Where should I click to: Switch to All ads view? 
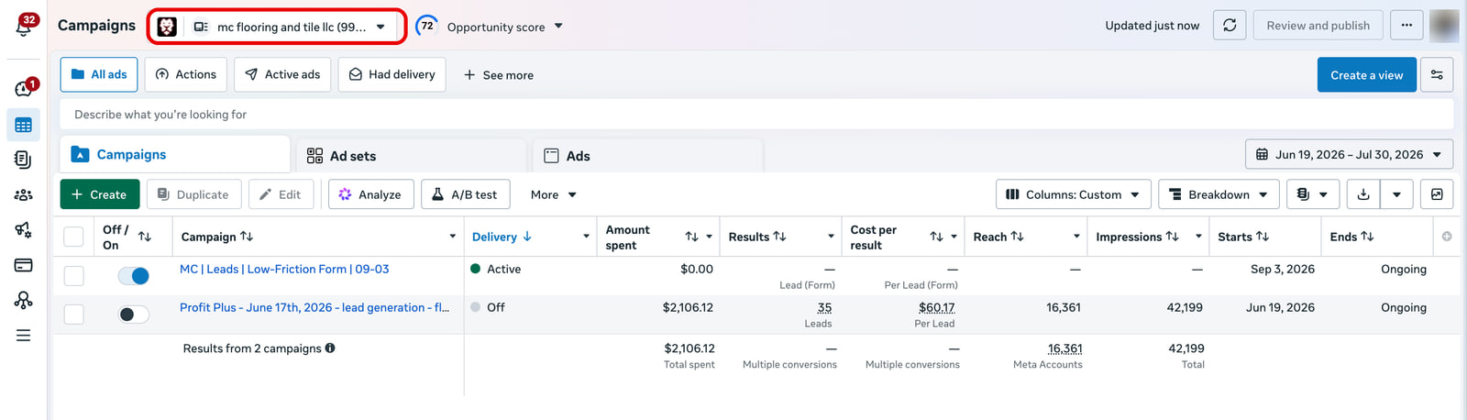99,74
